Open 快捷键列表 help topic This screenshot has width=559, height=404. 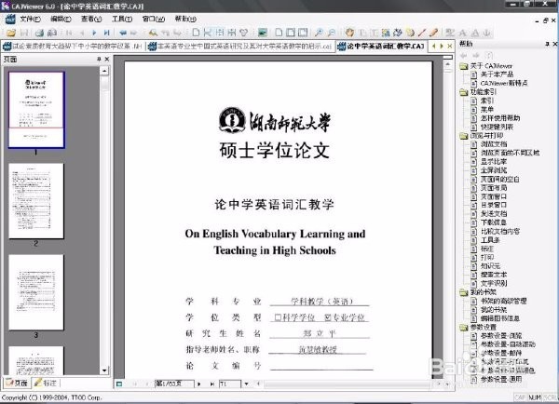tap(497, 127)
